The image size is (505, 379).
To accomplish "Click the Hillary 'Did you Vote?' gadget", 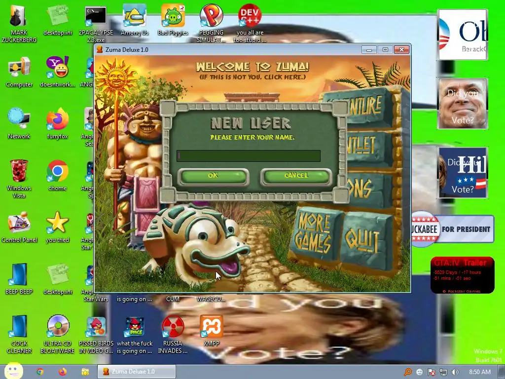I will click(463, 172).
